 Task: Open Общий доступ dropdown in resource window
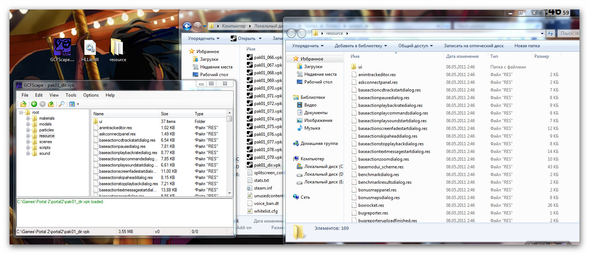click(x=416, y=46)
